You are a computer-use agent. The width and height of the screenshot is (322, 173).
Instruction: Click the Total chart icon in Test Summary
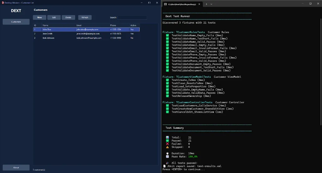click(x=167, y=137)
